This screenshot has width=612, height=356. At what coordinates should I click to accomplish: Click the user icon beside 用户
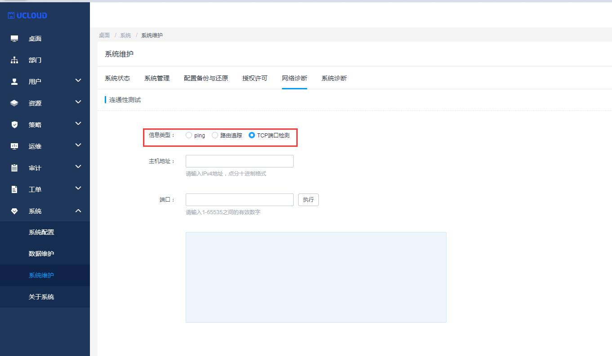tap(14, 82)
